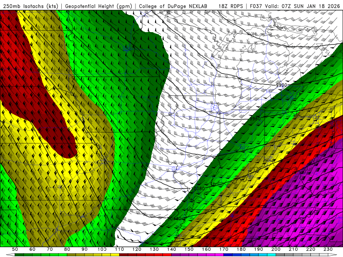Click the 100 knot color bar label

point(102,249)
